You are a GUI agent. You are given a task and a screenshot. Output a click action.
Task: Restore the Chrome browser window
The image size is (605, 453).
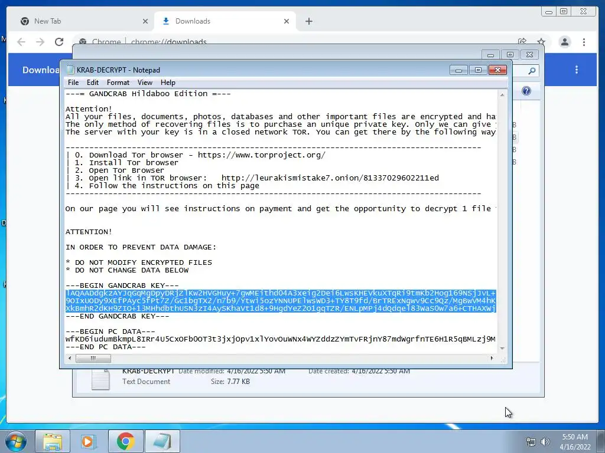[564, 12]
